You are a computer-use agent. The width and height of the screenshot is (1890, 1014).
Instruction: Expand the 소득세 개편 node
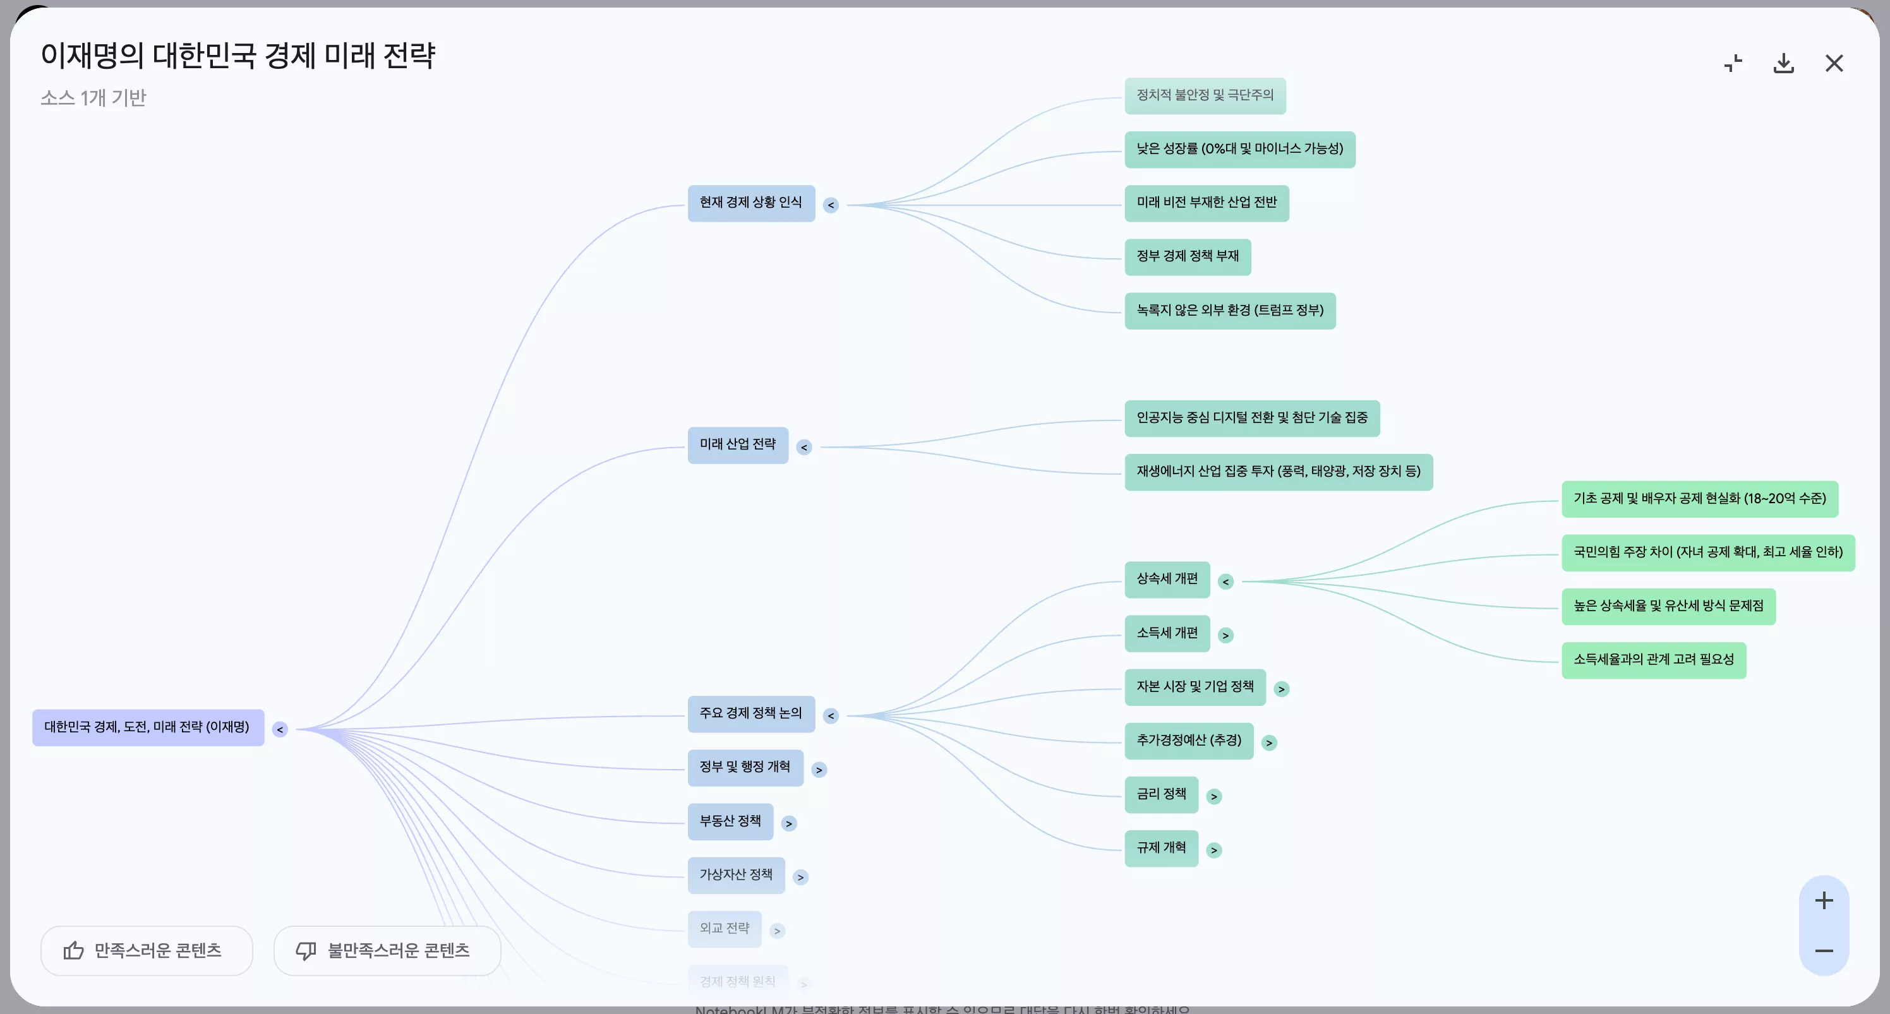coord(1225,635)
